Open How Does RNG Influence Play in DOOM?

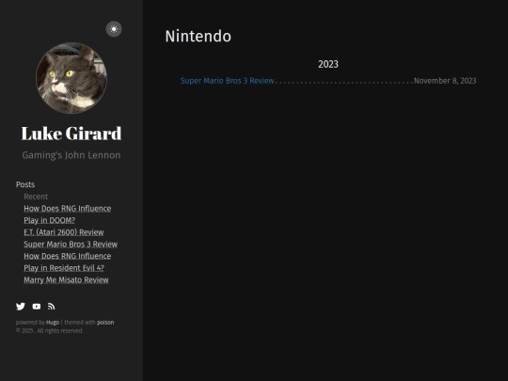[68, 214]
